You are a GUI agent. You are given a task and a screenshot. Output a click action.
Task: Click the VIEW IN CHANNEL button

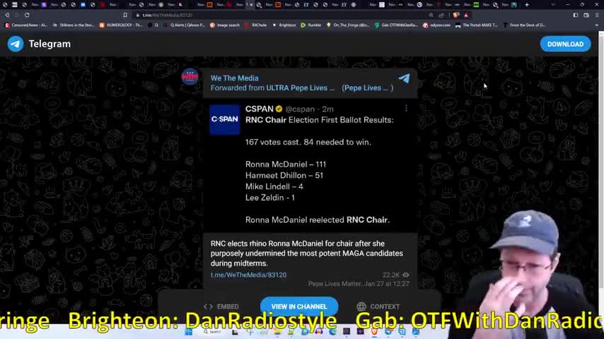(299, 307)
